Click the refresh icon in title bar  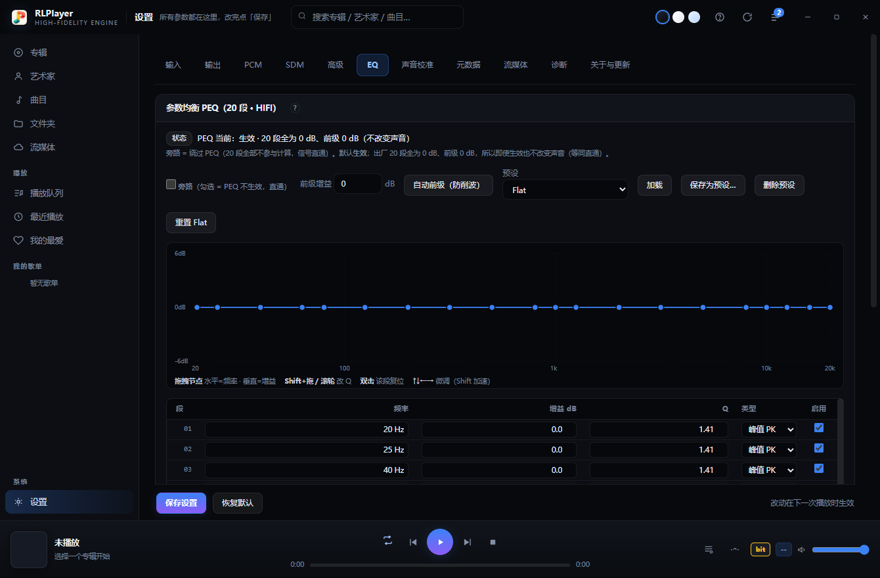click(x=747, y=17)
